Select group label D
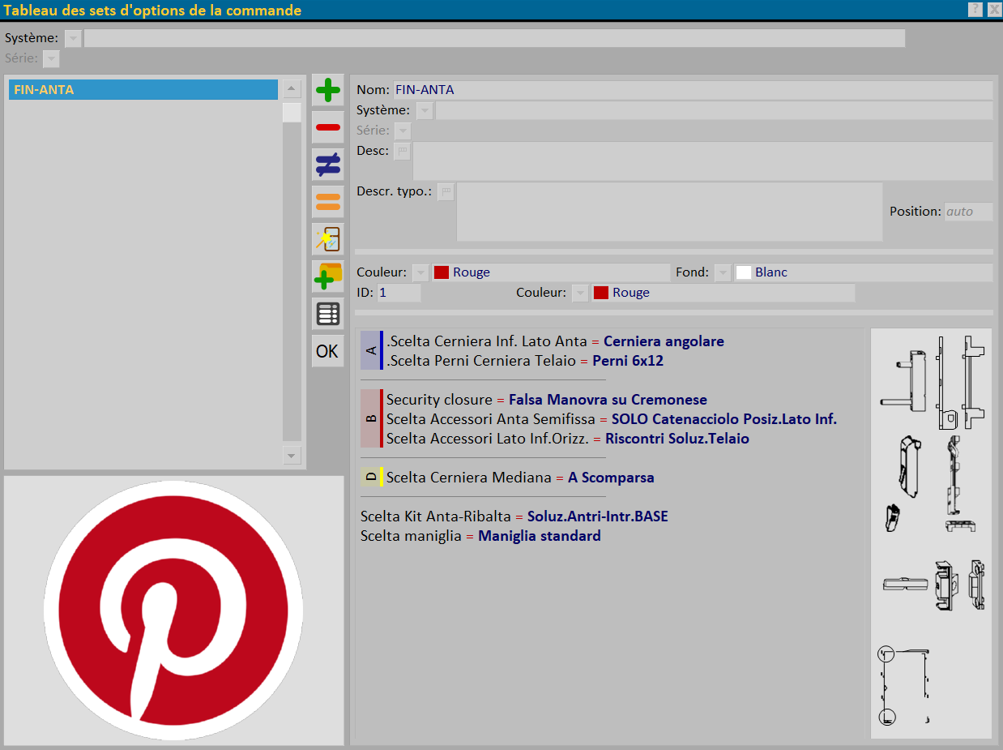 (x=371, y=478)
